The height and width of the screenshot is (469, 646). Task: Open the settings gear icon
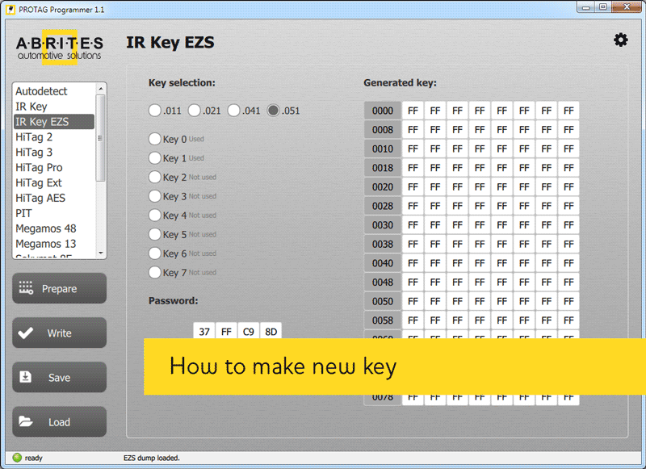(x=620, y=40)
